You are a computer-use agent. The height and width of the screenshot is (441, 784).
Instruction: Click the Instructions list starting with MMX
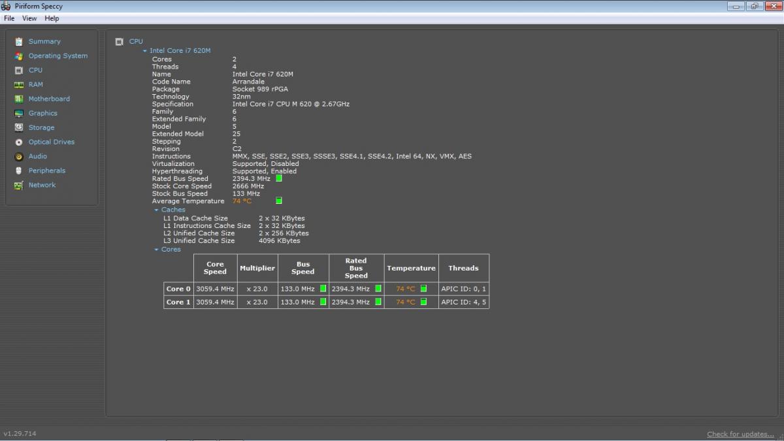tap(351, 156)
